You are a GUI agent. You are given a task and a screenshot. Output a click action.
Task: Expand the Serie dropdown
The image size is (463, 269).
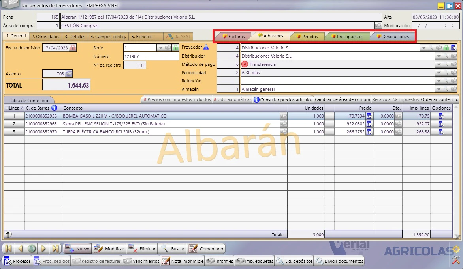(160, 47)
